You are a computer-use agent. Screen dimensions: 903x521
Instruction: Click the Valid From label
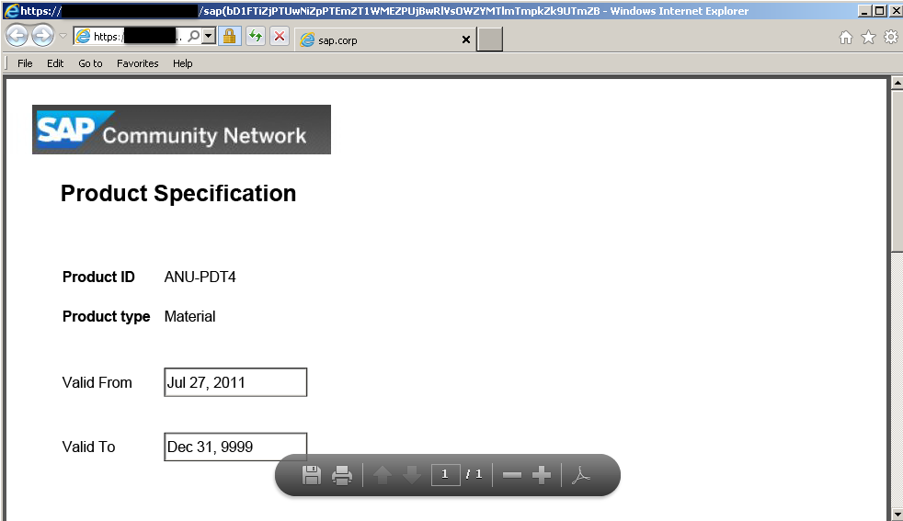tap(97, 383)
